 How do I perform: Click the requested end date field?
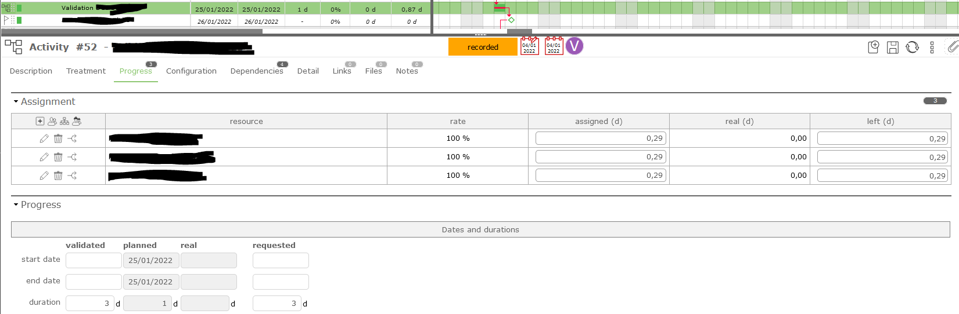[281, 282]
